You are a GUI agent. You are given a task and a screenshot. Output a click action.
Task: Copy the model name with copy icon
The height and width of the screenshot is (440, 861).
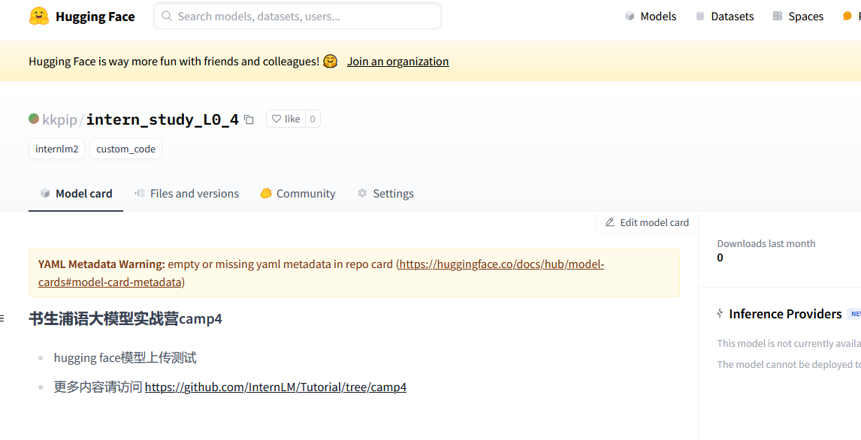point(249,119)
